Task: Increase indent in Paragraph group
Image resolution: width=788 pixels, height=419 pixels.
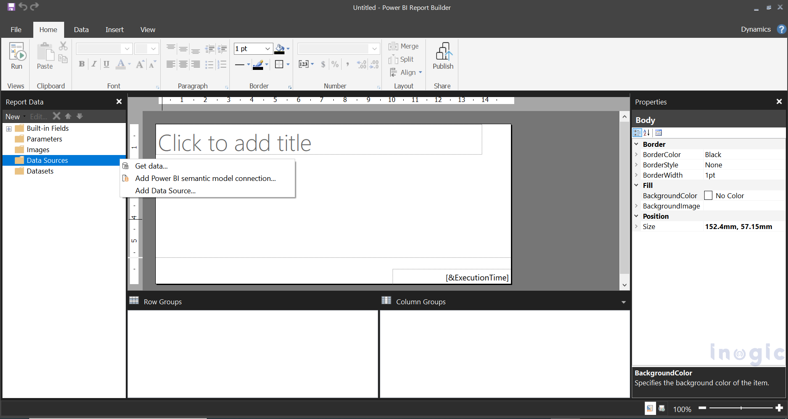Action: coord(222,49)
